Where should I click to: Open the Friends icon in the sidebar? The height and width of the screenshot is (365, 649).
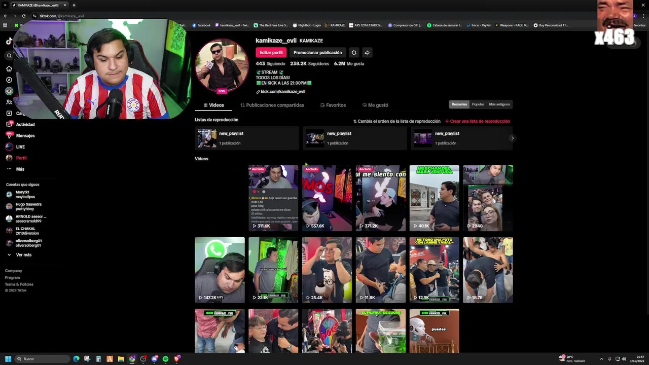tap(9, 102)
